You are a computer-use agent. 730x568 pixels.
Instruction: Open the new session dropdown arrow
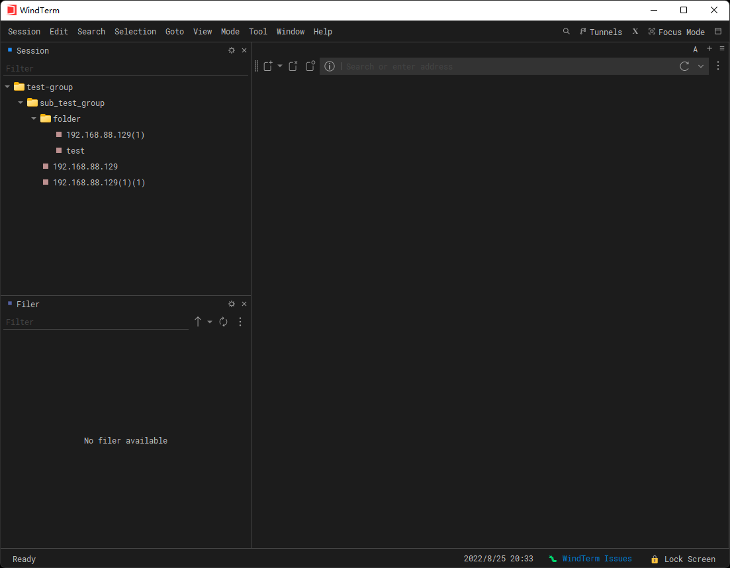[280, 66]
